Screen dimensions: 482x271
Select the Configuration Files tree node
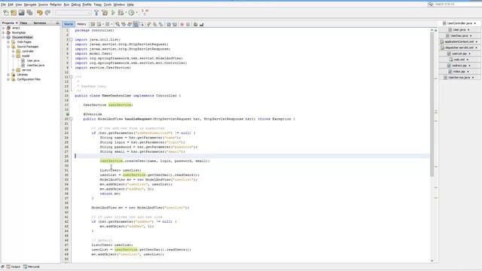[x=29, y=79]
